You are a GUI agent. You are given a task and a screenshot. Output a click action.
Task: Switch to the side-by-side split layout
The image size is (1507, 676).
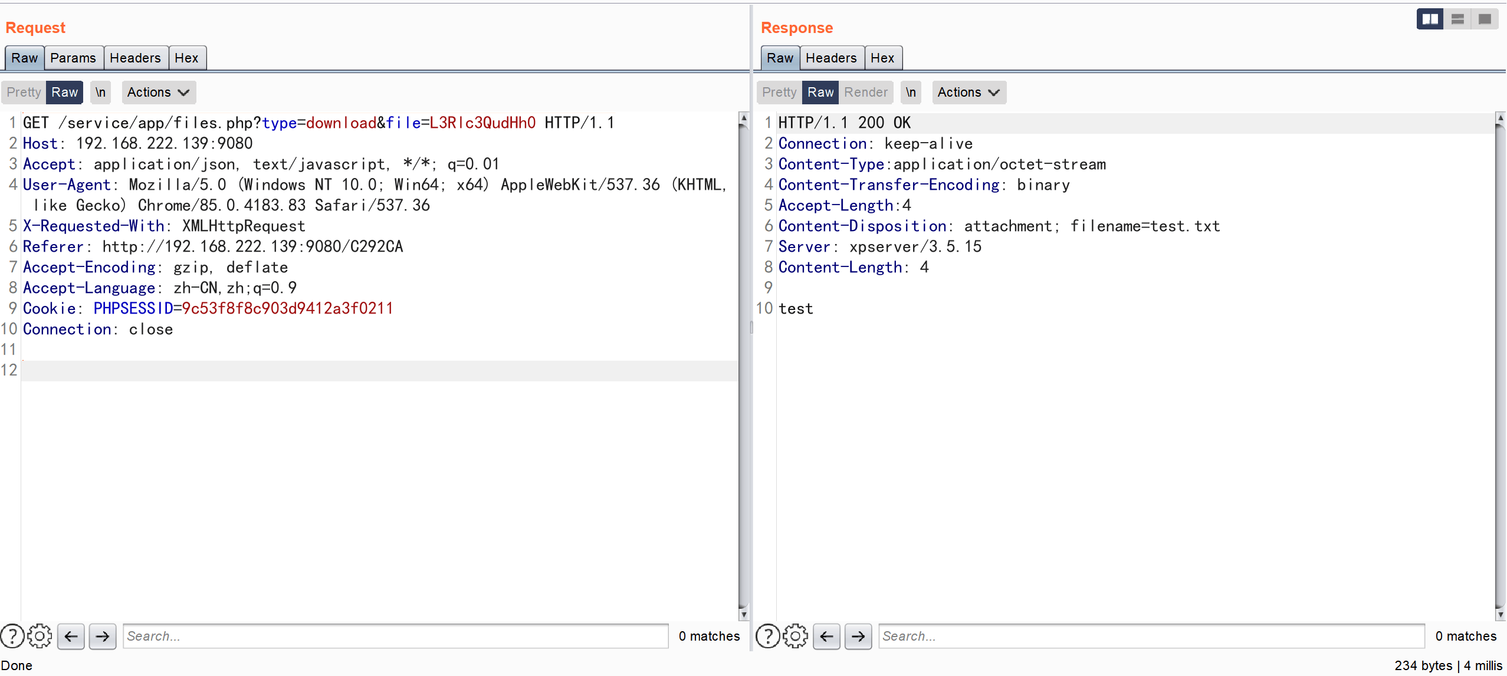tap(1430, 19)
